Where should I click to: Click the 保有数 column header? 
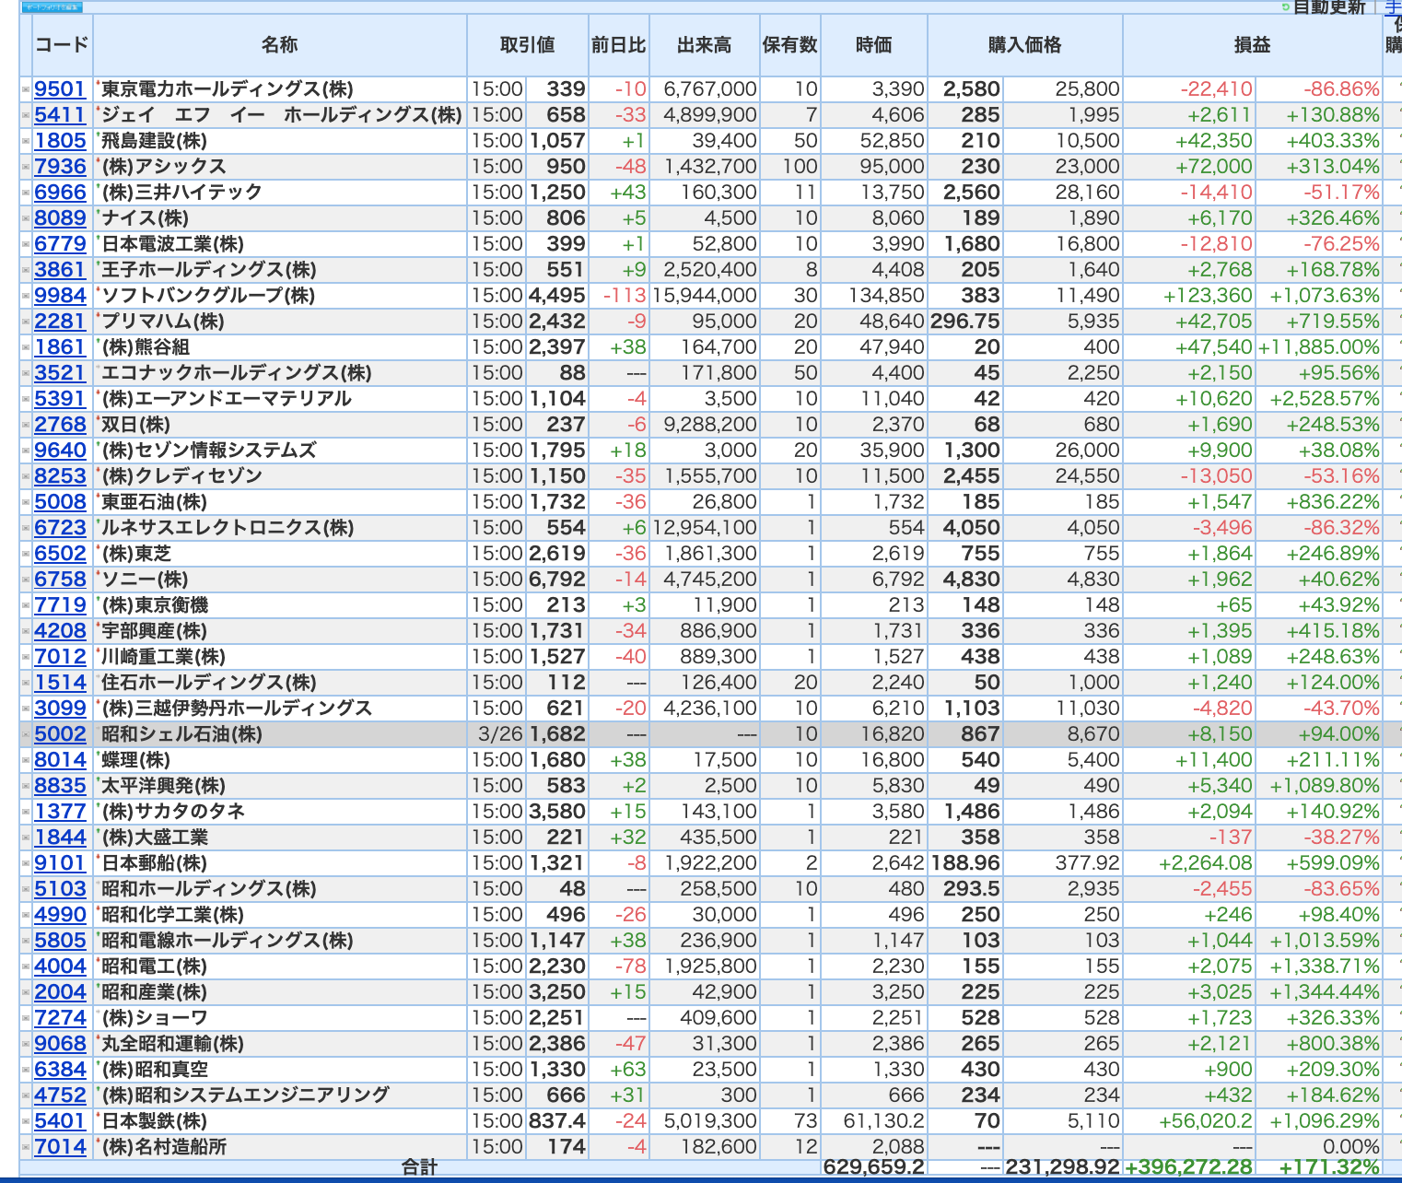(790, 45)
